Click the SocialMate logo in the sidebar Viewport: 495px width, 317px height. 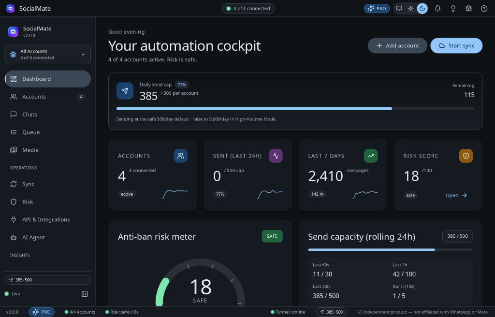click(13, 31)
